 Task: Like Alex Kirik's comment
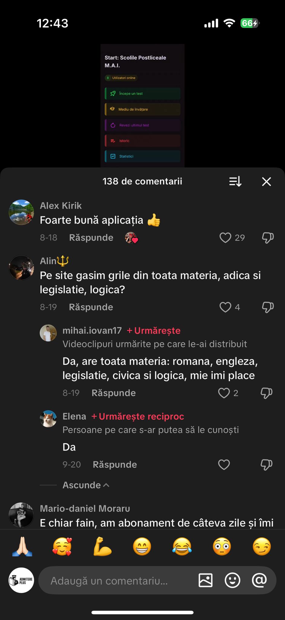click(225, 238)
